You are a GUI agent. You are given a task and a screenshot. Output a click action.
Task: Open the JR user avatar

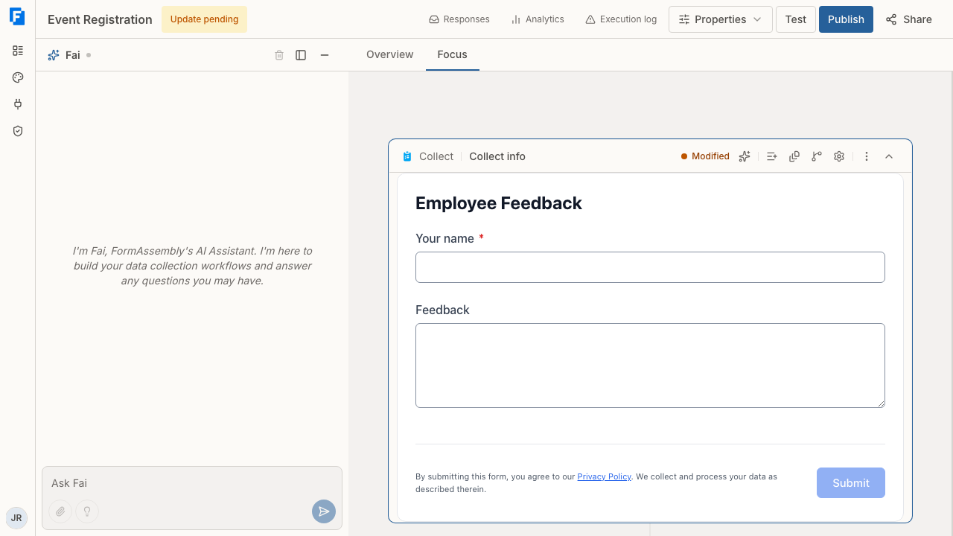point(16,518)
